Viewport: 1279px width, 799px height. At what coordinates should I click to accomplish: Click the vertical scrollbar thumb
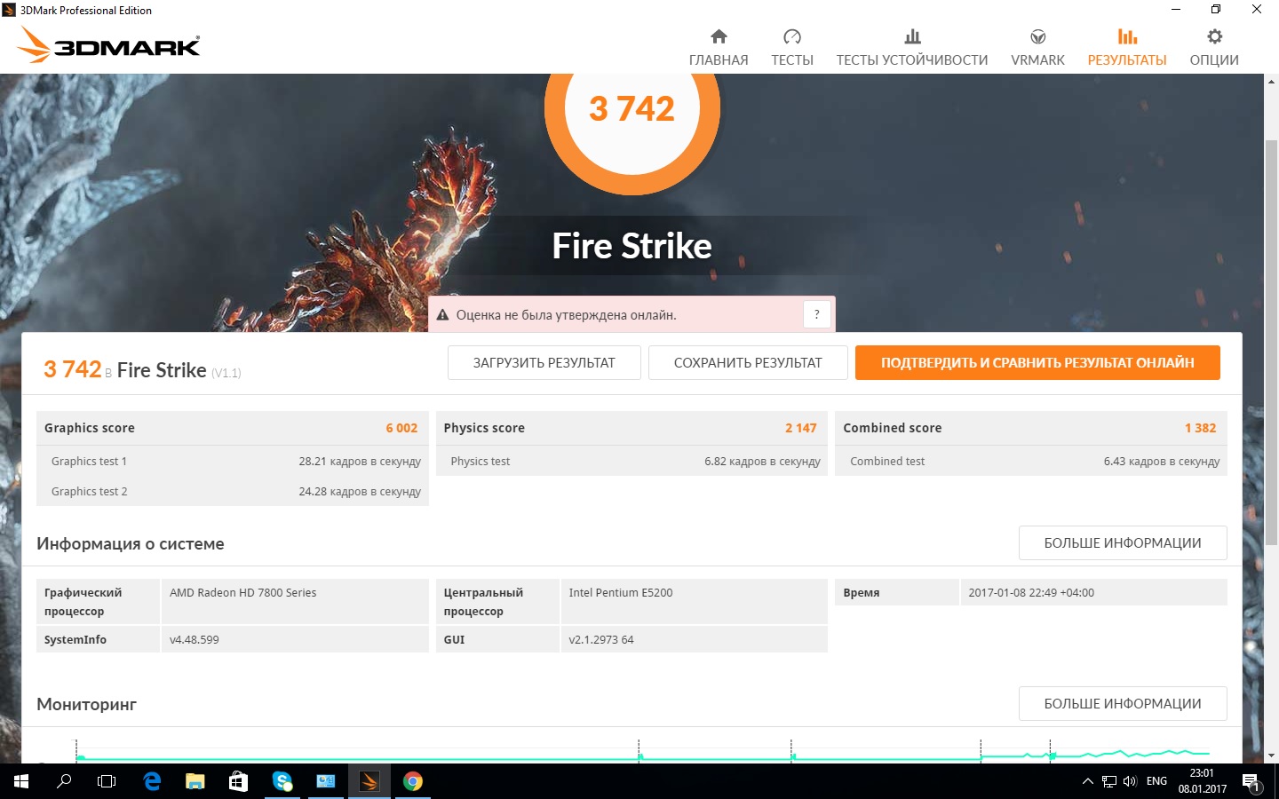(x=1271, y=342)
